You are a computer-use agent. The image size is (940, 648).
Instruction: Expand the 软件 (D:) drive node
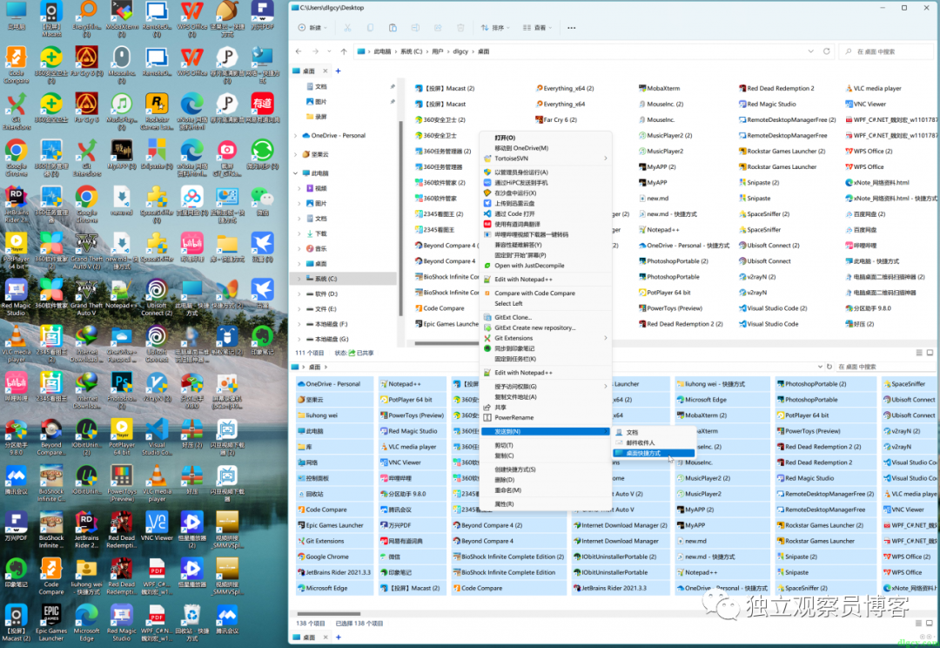point(299,294)
